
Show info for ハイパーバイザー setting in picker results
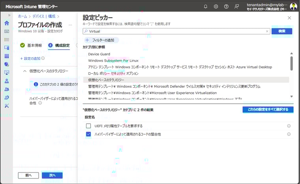[x=289, y=134]
